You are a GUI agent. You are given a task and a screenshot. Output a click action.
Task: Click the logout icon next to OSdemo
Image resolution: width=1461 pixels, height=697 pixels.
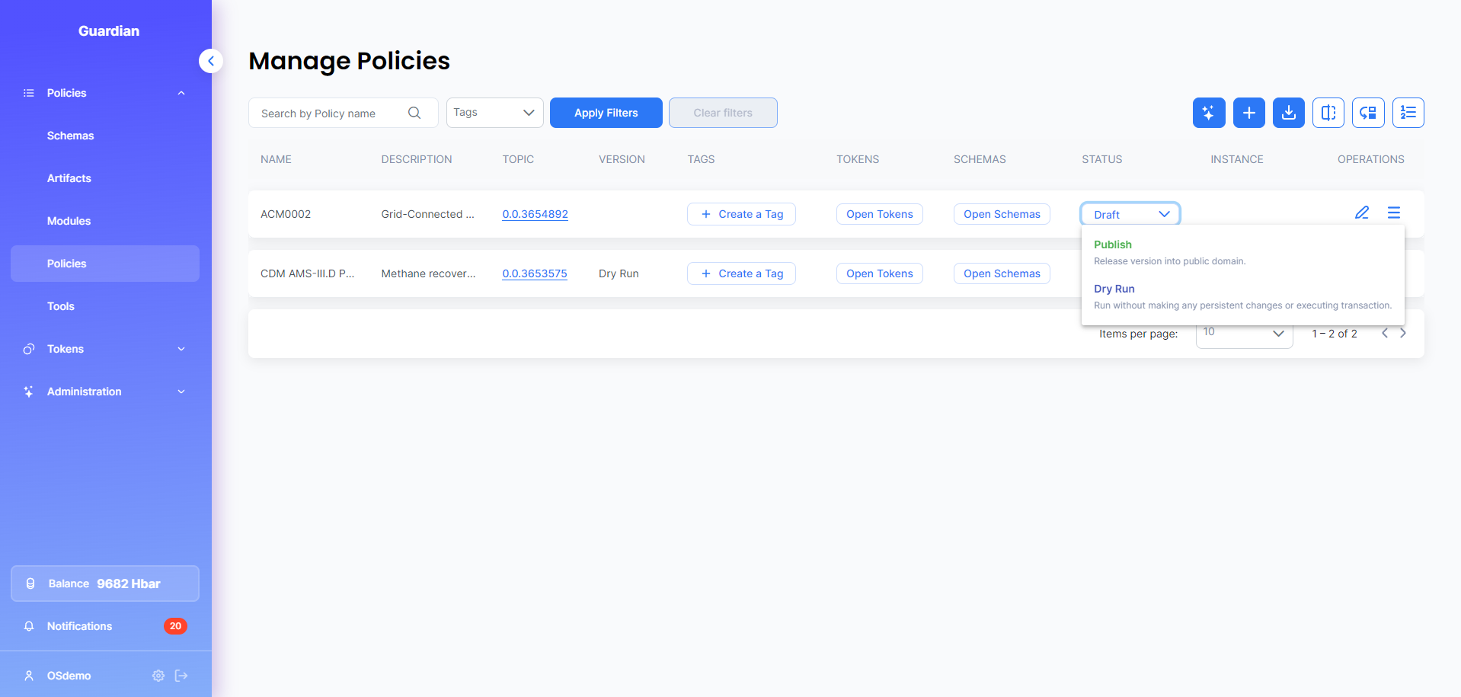point(181,676)
